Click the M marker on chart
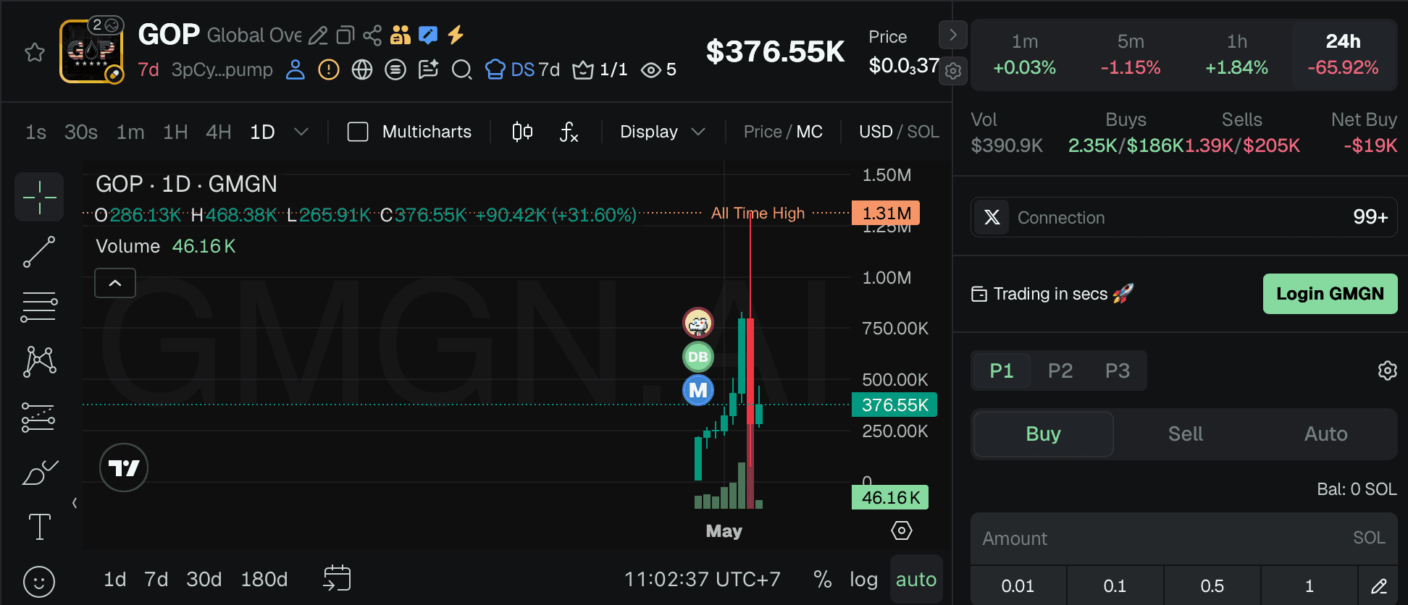 click(x=698, y=390)
